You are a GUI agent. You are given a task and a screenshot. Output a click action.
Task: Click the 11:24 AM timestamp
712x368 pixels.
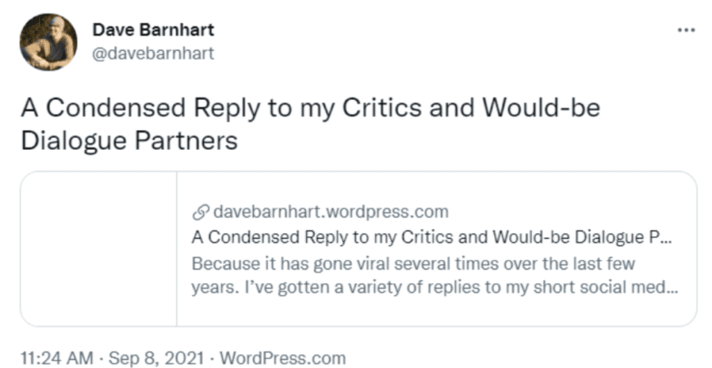coord(56,358)
